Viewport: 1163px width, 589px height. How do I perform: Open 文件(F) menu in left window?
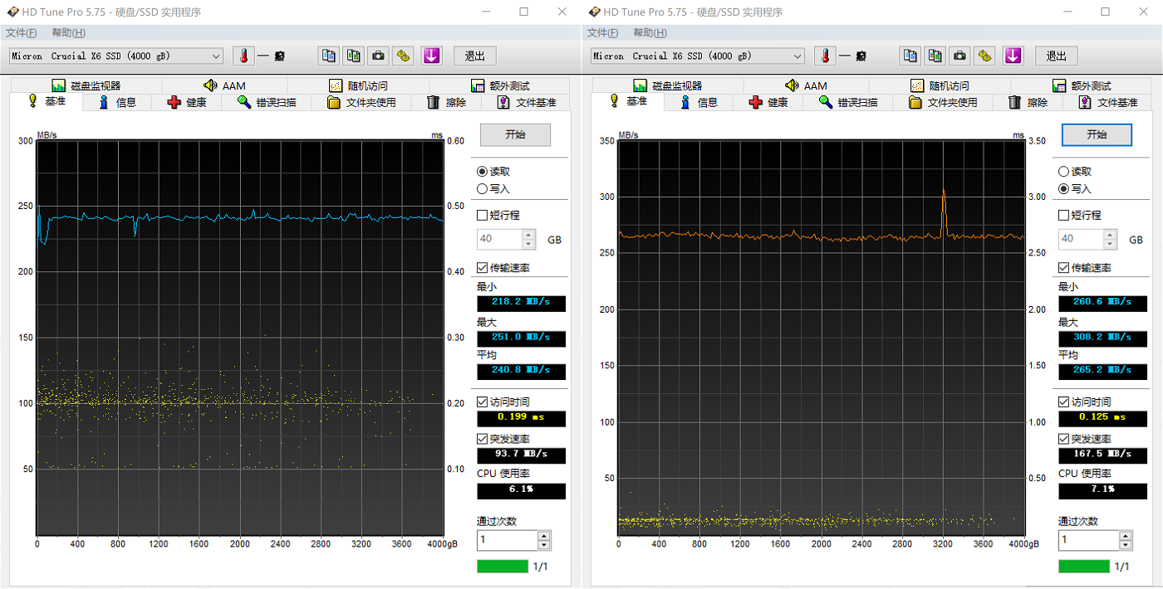tap(21, 32)
